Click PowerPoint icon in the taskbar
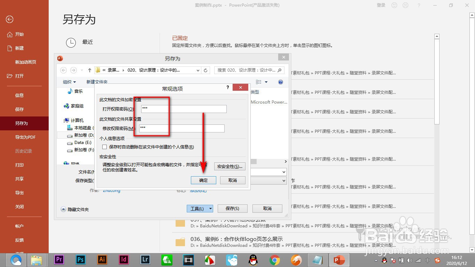This screenshot has height=267, width=475. click(339, 260)
